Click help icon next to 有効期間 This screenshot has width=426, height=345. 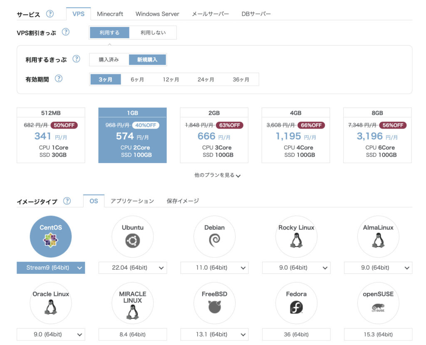(59, 79)
